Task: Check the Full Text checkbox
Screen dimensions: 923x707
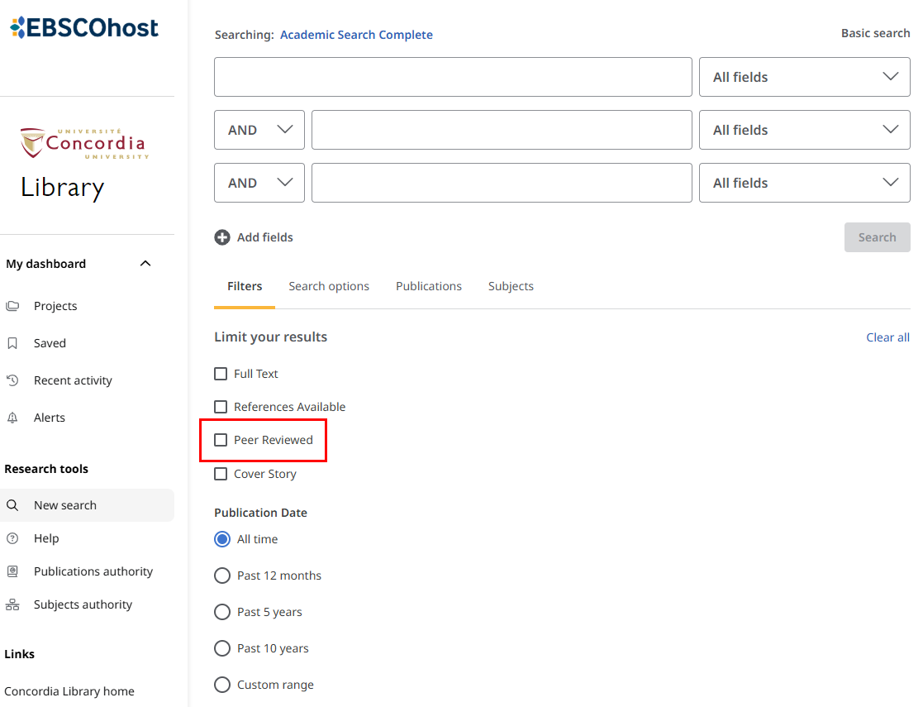Action: coord(221,374)
